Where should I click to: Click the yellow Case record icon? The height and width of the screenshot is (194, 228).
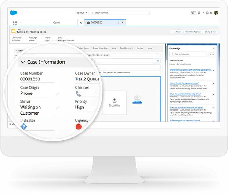[x=13, y=31]
